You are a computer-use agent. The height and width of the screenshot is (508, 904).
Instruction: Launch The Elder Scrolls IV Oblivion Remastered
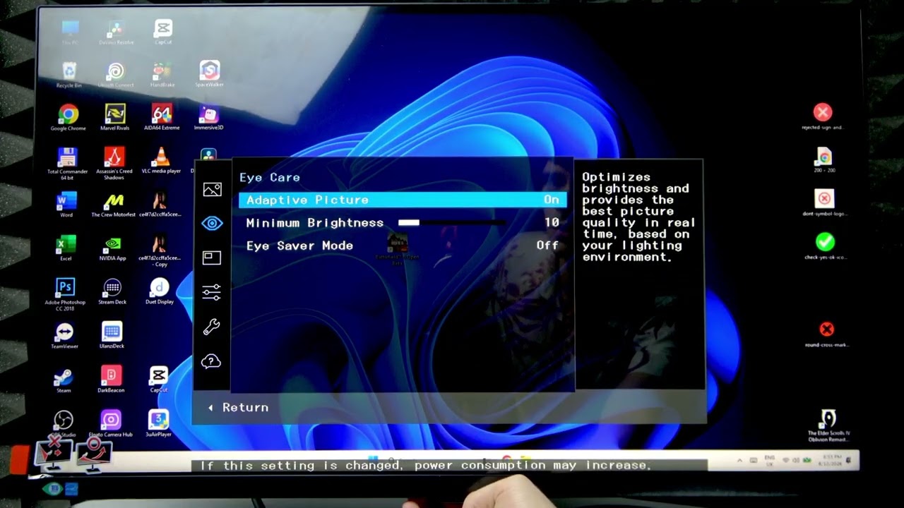pos(828,426)
